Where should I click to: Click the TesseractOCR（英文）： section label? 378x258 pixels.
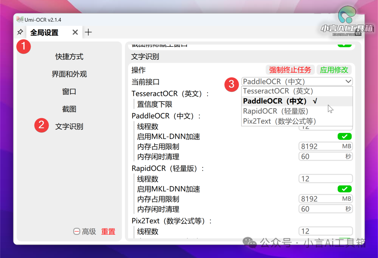170,94
